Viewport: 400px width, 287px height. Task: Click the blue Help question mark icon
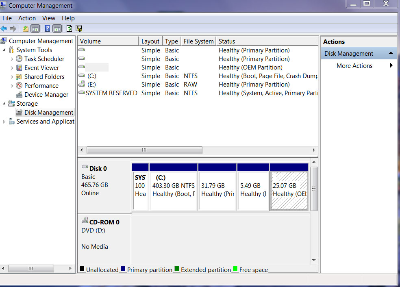(x=48, y=28)
